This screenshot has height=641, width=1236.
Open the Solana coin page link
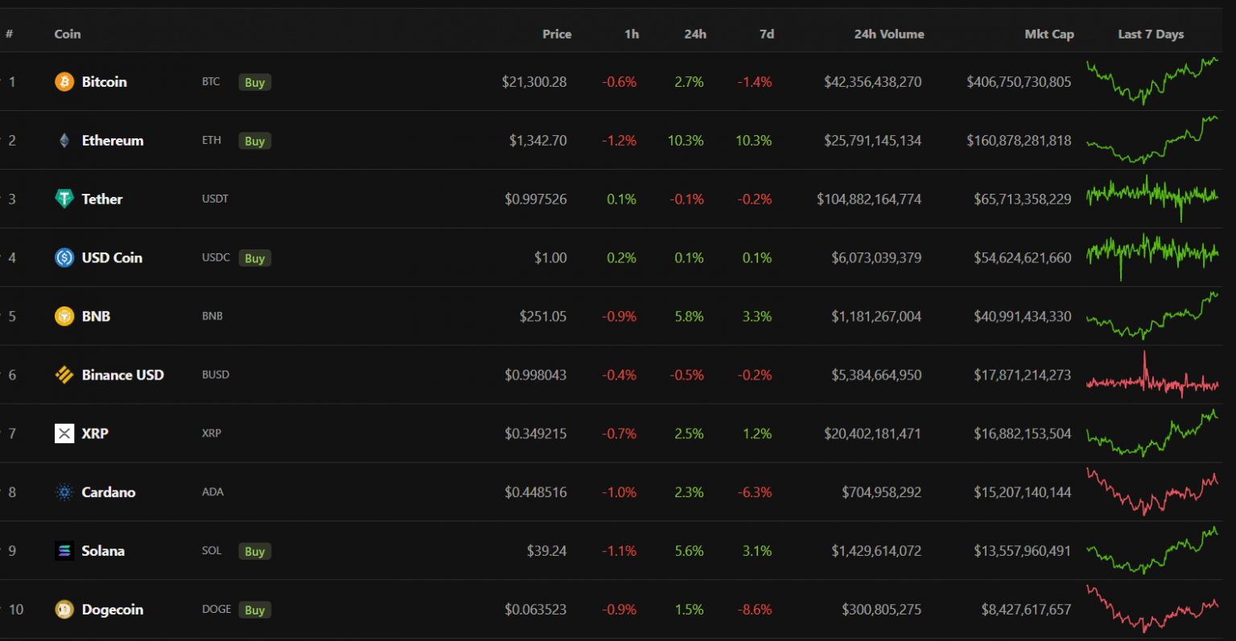click(x=103, y=551)
